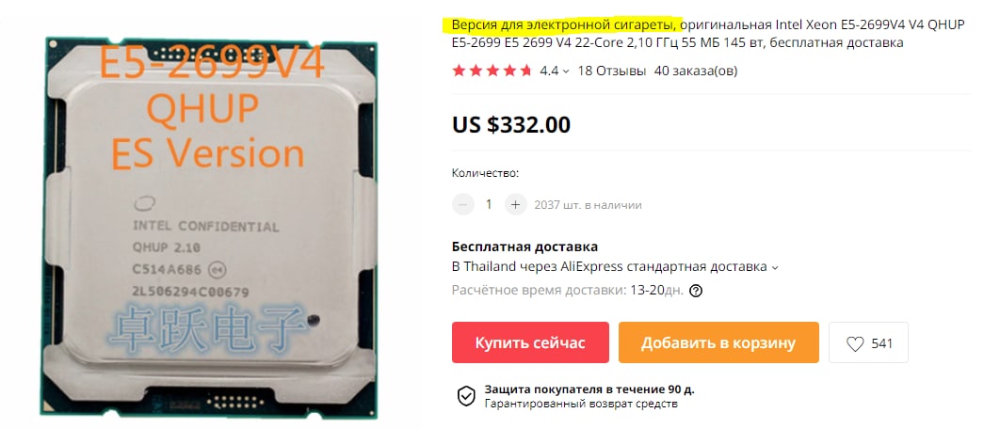Decrease quantity with the minus button
Viewport: 984px width, 429px height.
463,204
